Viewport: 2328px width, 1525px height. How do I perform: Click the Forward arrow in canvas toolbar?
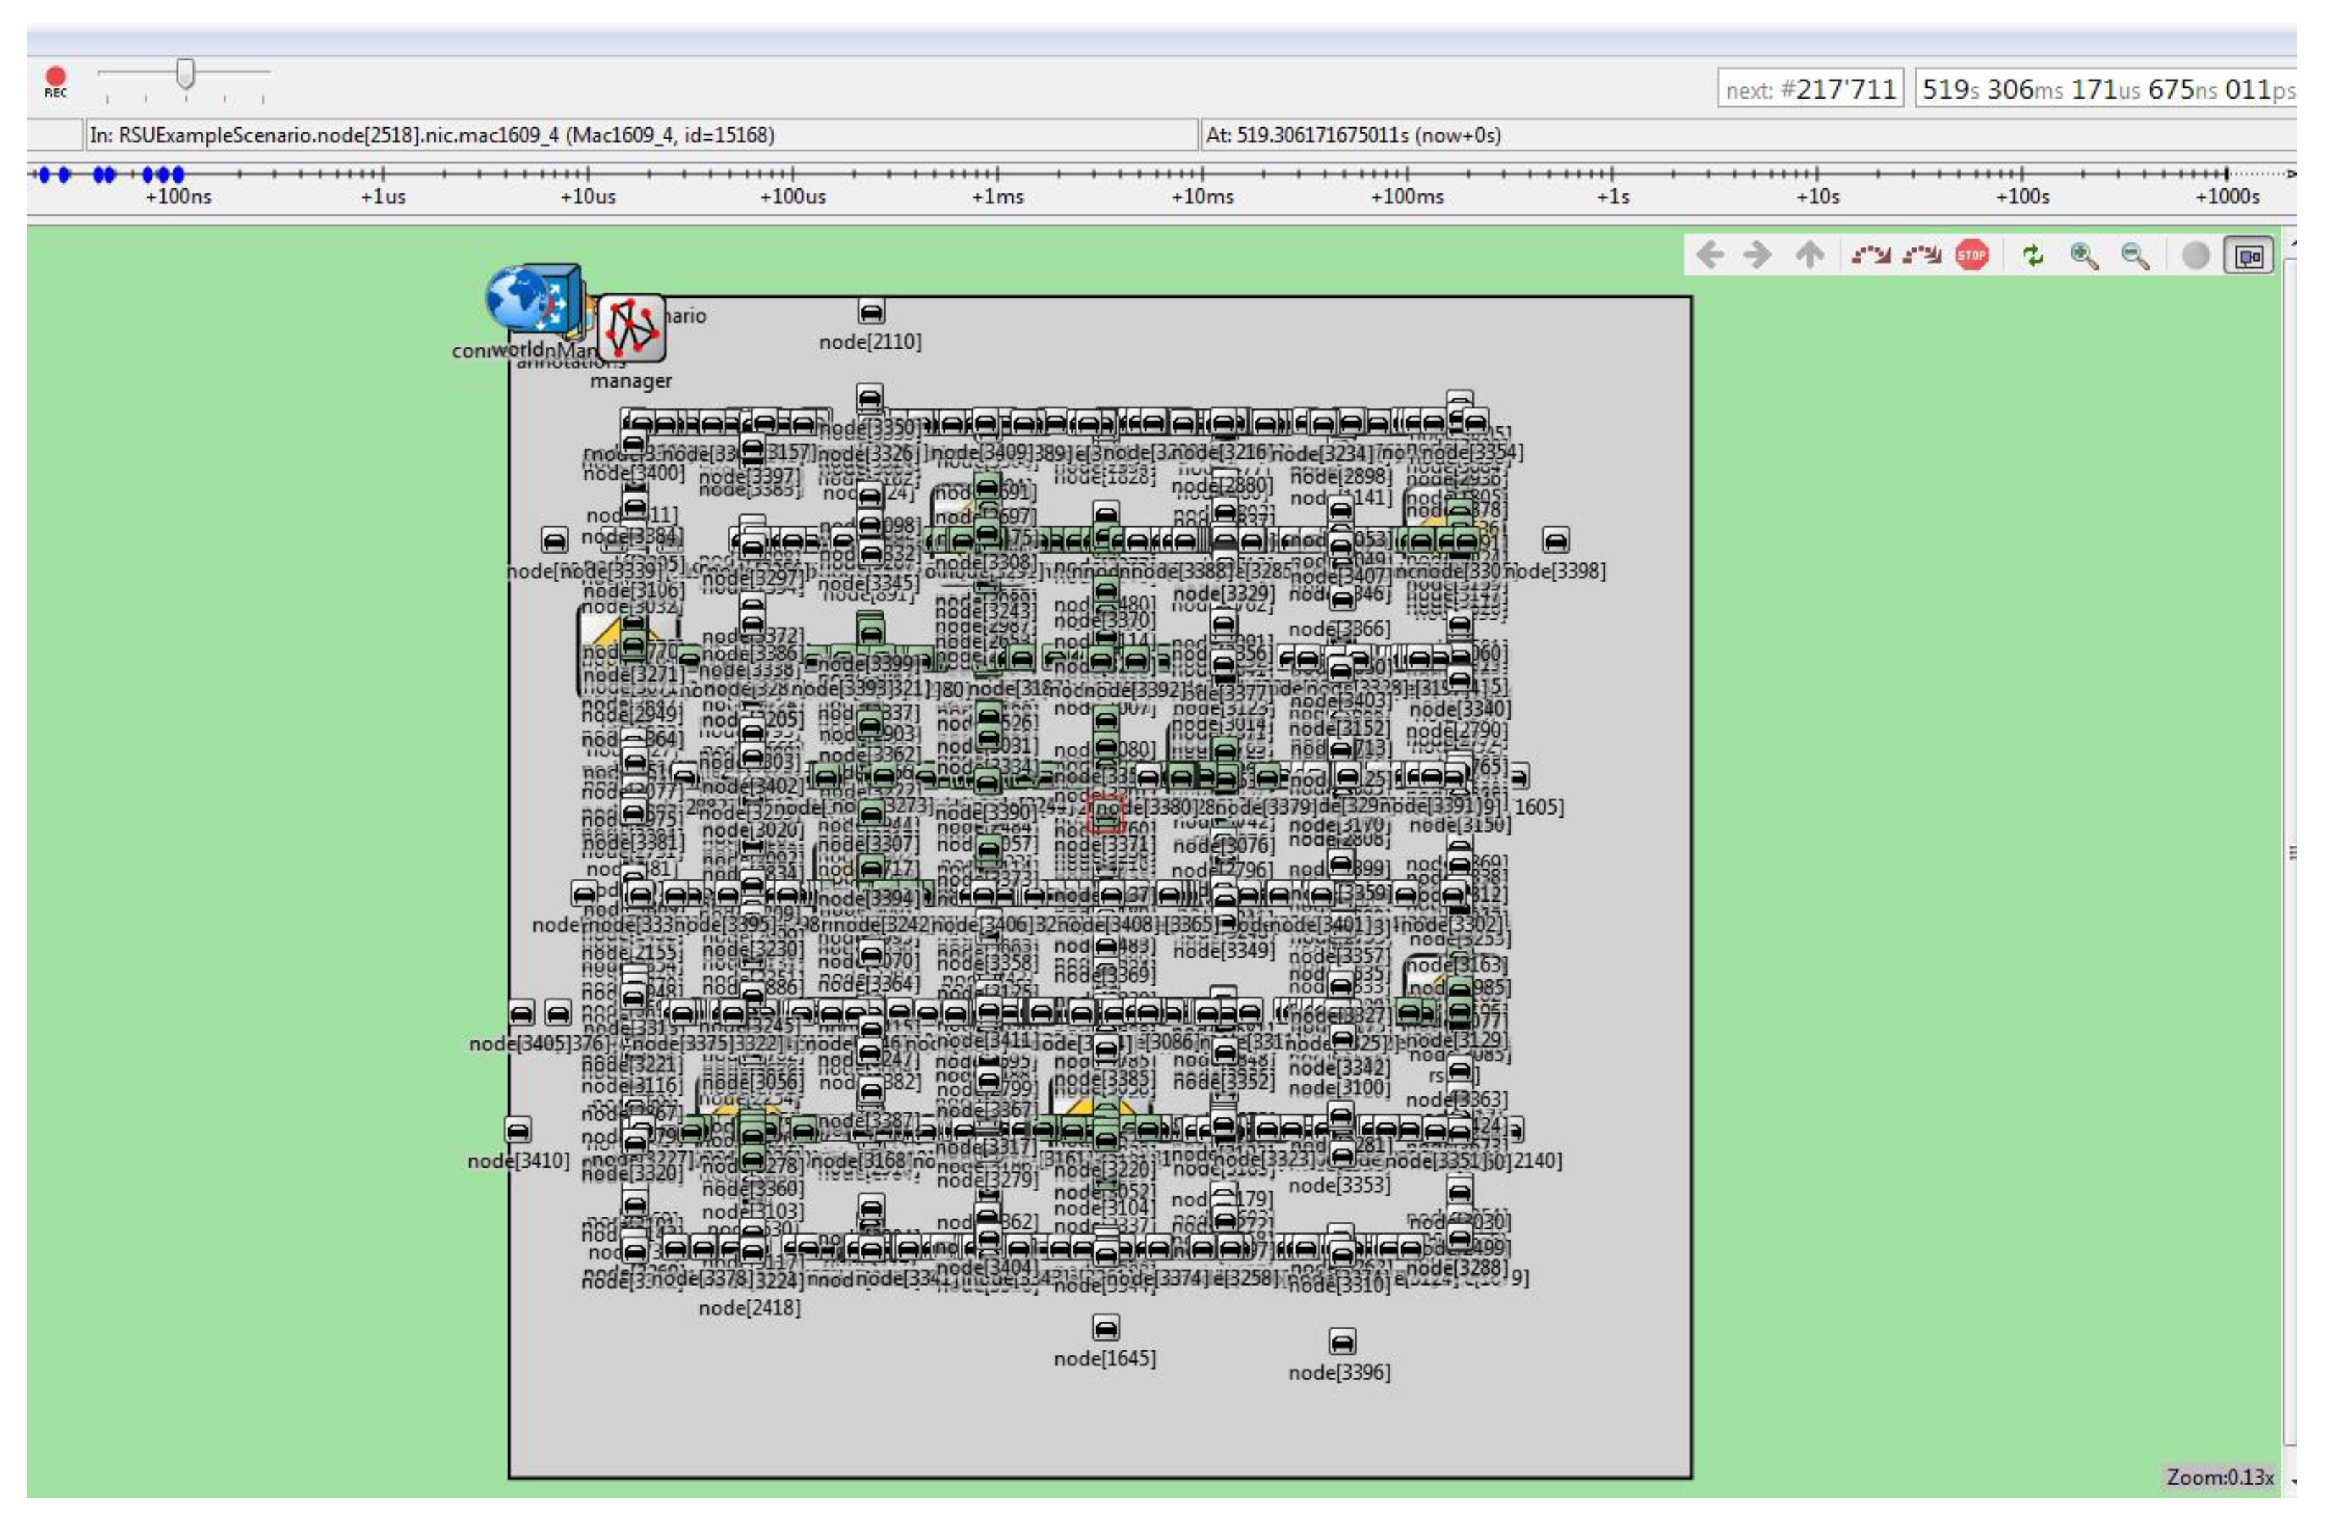click(x=1758, y=255)
